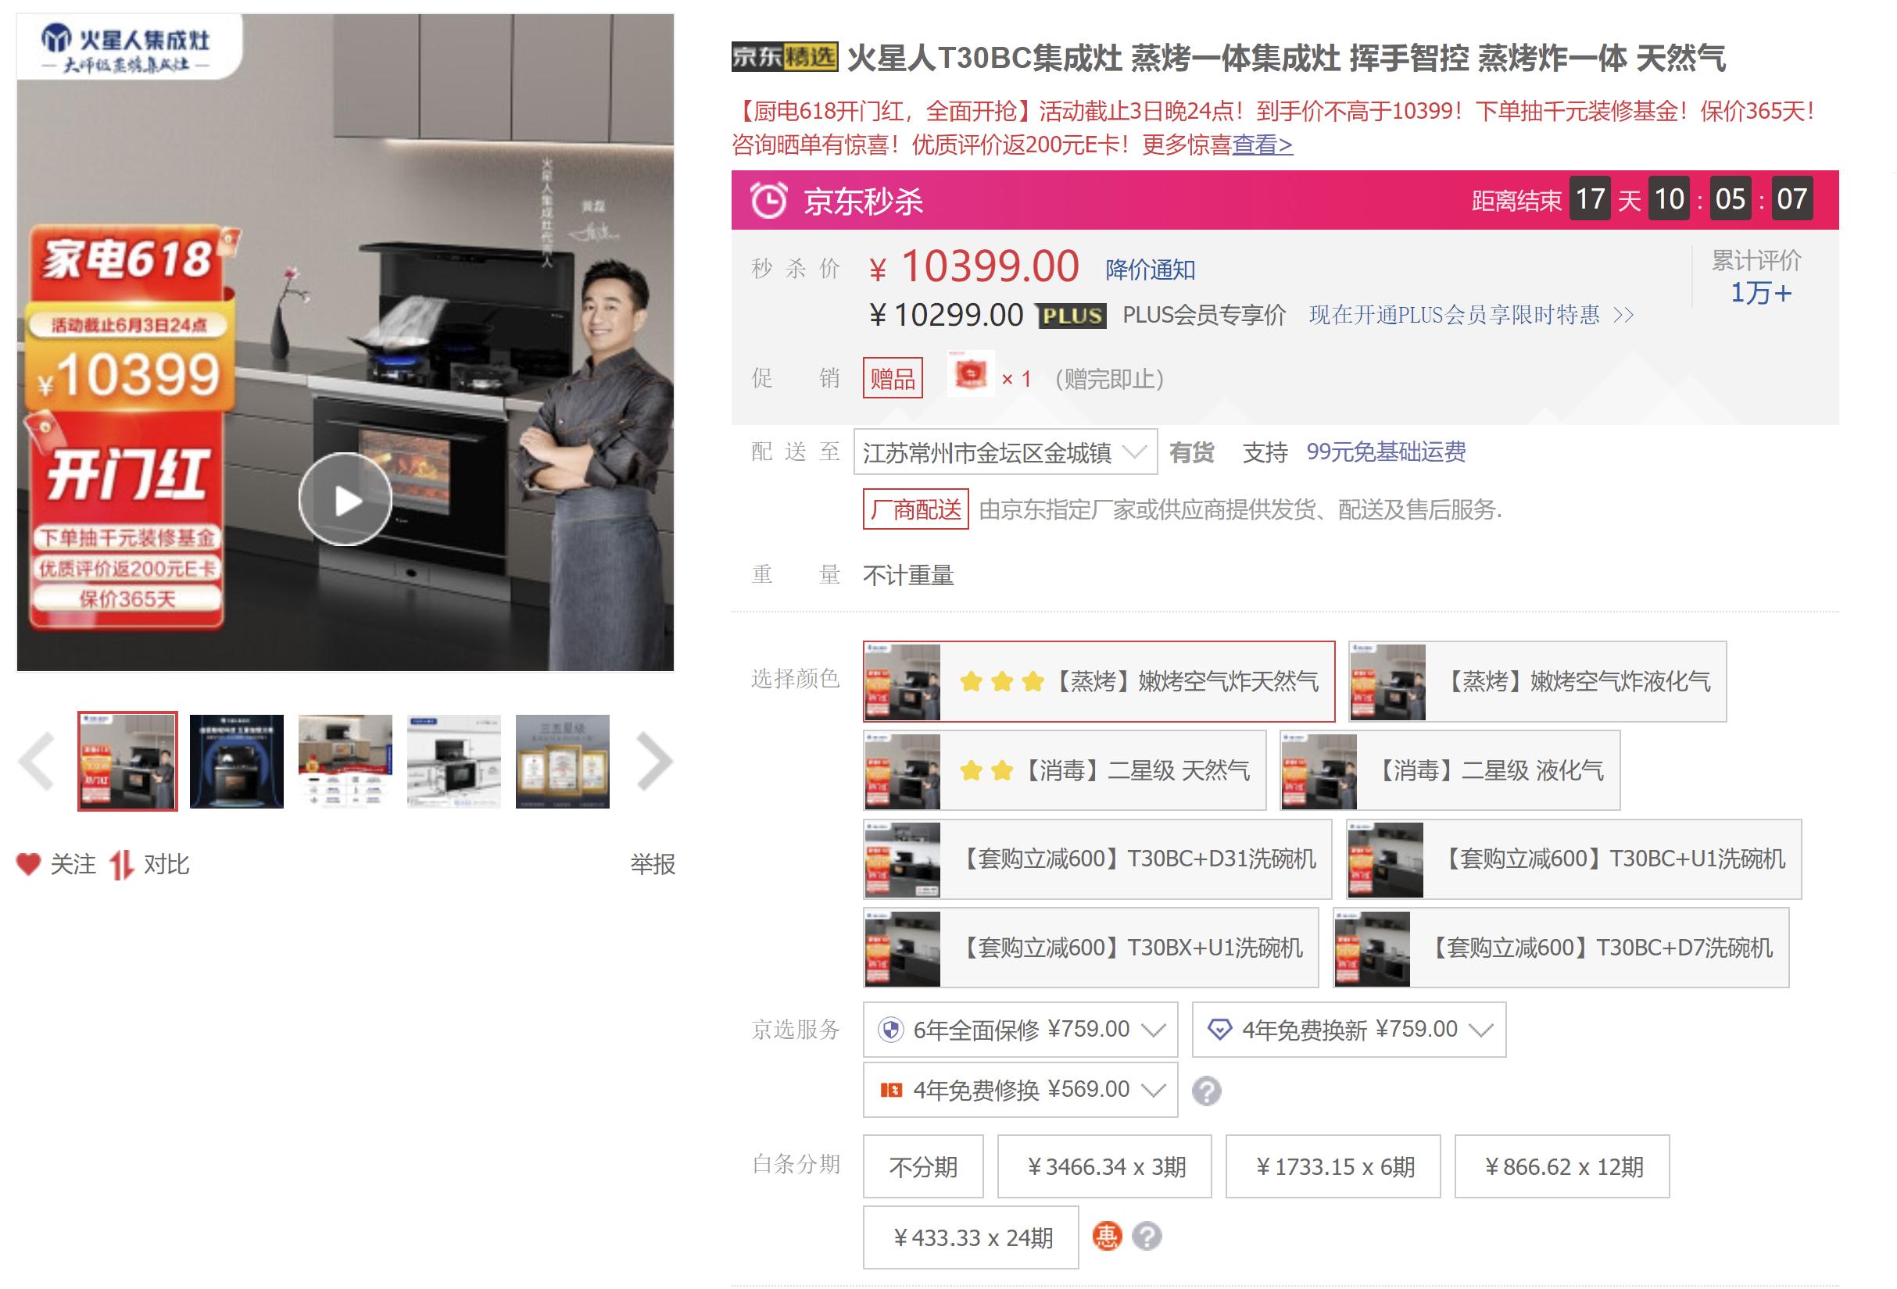Click the 对比 compare icon
This screenshot has height=1289, width=1897.
pyautogui.click(x=121, y=865)
